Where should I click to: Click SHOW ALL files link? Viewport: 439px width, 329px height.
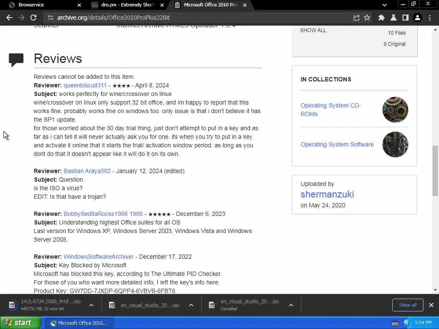pyautogui.click(x=313, y=30)
